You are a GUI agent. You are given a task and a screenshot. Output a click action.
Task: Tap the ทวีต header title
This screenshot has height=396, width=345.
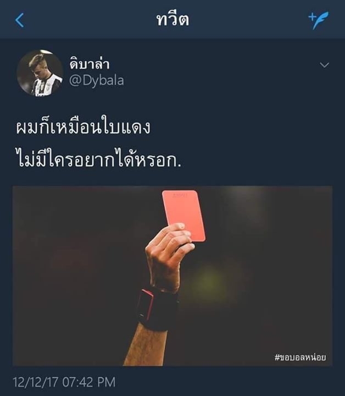coord(172,20)
